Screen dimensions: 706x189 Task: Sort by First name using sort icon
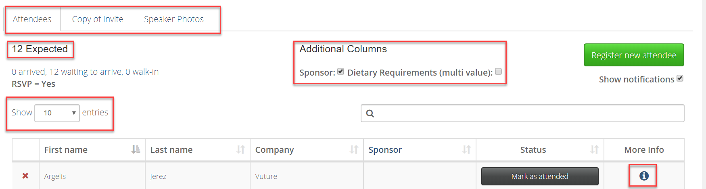(136, 150)
